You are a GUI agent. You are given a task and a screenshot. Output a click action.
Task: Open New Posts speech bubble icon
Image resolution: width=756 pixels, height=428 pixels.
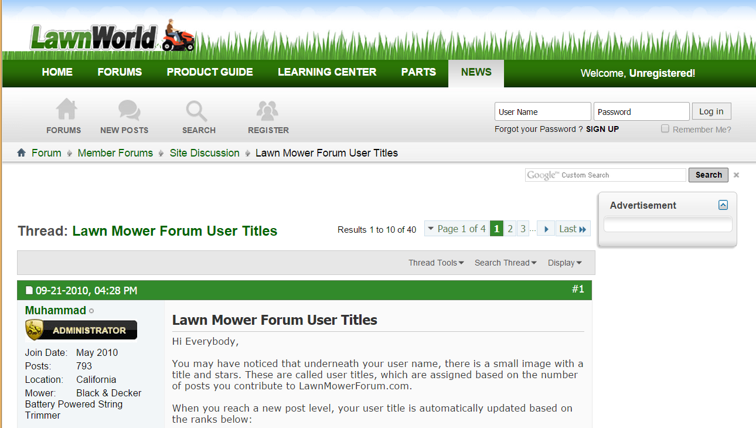pyautogui.click(x=128, y=110)
